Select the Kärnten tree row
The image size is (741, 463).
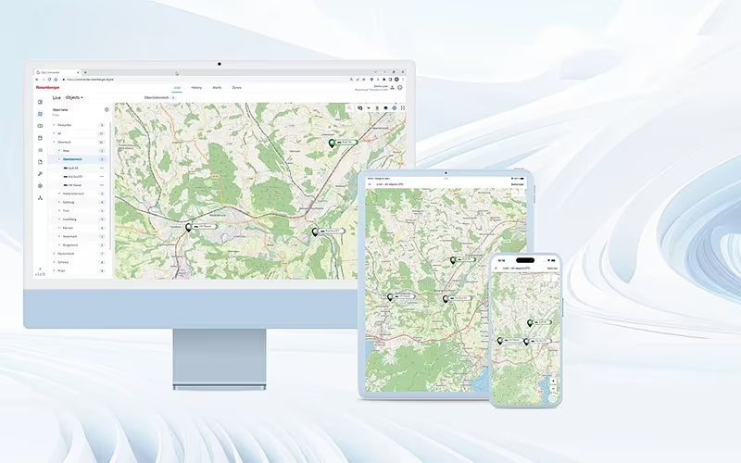pos(79,228)
